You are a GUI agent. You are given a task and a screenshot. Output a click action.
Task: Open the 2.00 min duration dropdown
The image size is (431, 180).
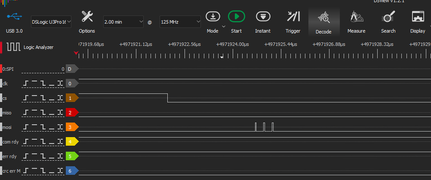pyautogui.click(x=123, y=21)
